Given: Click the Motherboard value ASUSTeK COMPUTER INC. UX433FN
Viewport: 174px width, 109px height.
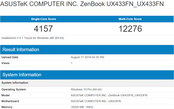Looking at the screenshot, I should pos(96,101).
